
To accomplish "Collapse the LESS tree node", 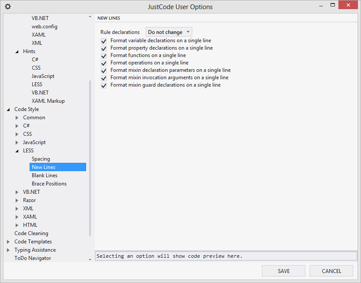I will [x=17, y=151].
